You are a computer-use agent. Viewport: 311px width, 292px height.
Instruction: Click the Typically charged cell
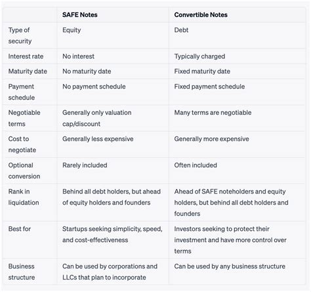pos(199,56)
